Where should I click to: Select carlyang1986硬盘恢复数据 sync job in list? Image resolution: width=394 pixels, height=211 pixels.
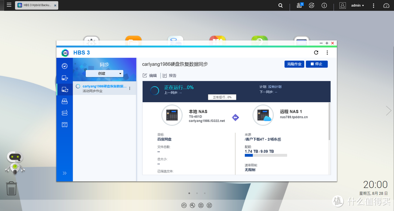(x=104, y=88)
